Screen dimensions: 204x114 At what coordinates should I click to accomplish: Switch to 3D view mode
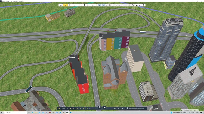point(103,5)
